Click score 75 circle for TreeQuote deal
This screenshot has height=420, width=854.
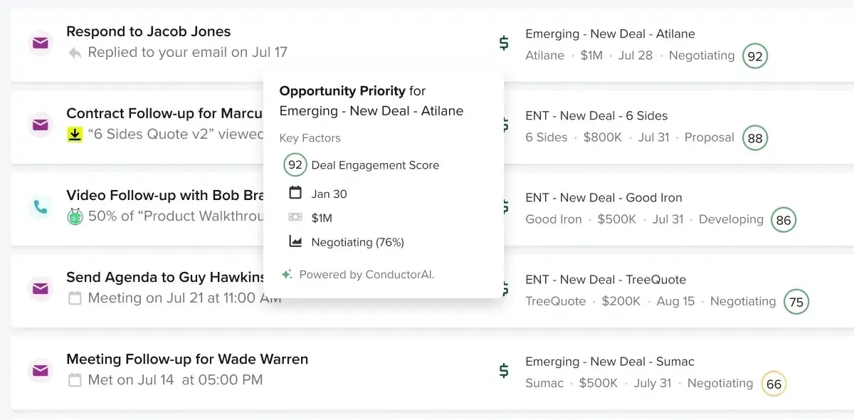(796, 302)
